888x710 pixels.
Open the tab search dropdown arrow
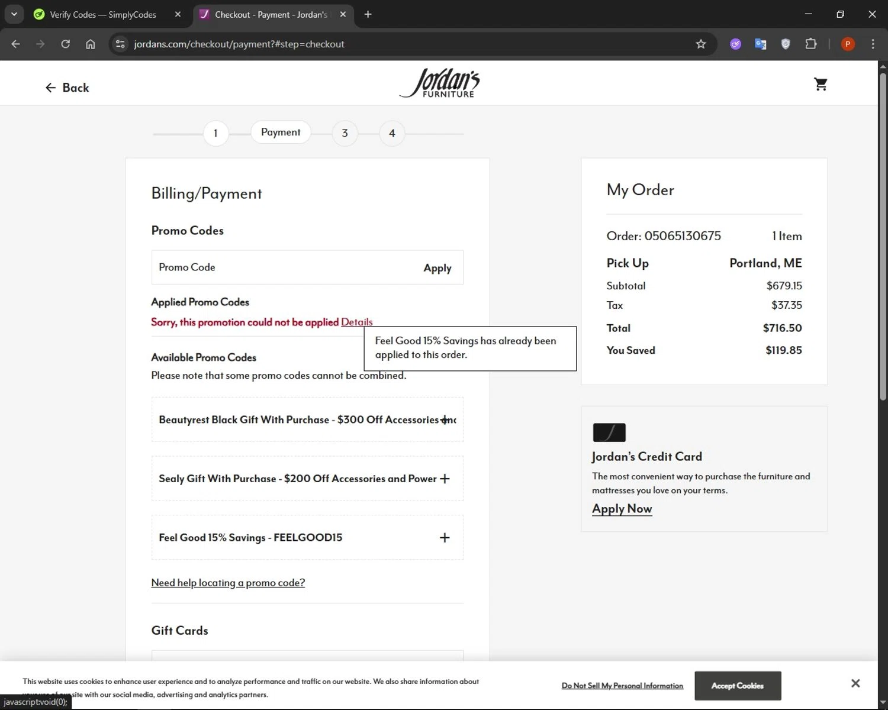coord(14,14)
